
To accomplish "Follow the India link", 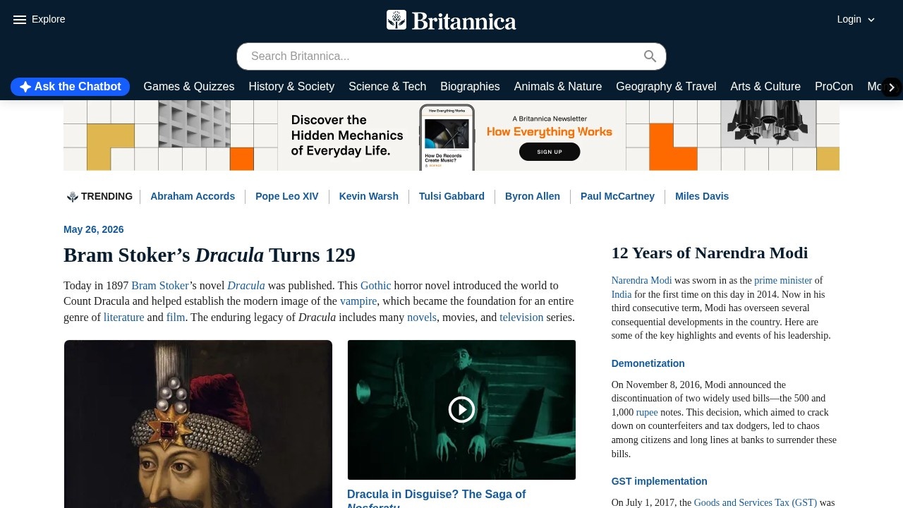I will (x=622, y=294).
